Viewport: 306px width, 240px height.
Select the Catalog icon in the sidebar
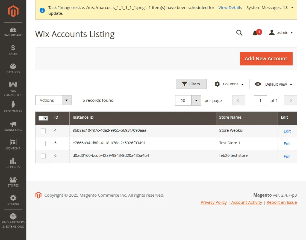pos(13,68)
